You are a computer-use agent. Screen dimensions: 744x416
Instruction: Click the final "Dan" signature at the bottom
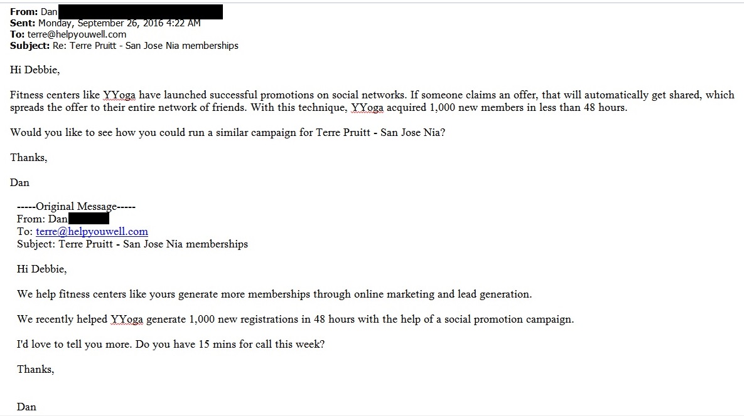pyautogui.click(x=27, y=407)
